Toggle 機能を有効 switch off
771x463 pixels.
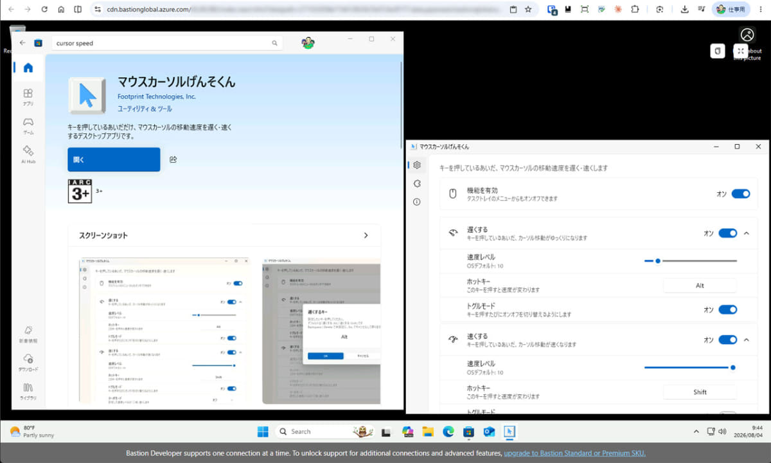(x=741, y=194)
